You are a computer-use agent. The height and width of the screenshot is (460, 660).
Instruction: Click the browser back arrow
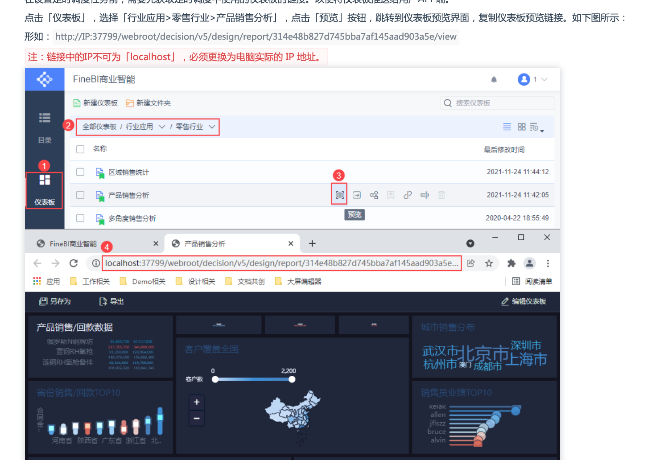(37, 263)
